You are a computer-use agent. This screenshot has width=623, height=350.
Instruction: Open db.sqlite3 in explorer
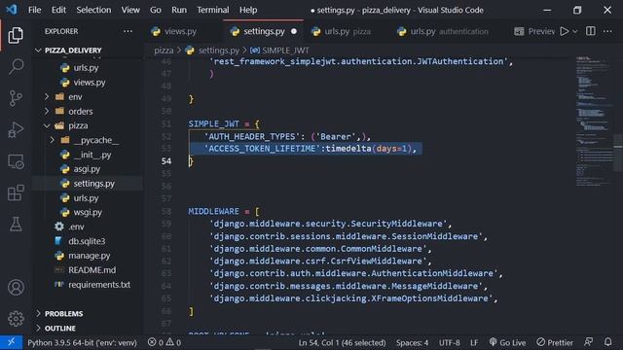[x=87, y=241]
